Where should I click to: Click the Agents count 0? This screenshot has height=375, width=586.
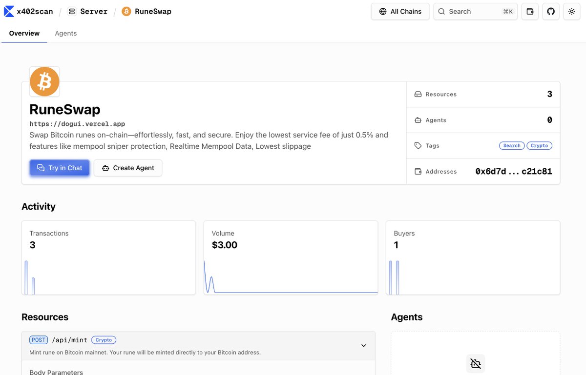coord(549,120)
